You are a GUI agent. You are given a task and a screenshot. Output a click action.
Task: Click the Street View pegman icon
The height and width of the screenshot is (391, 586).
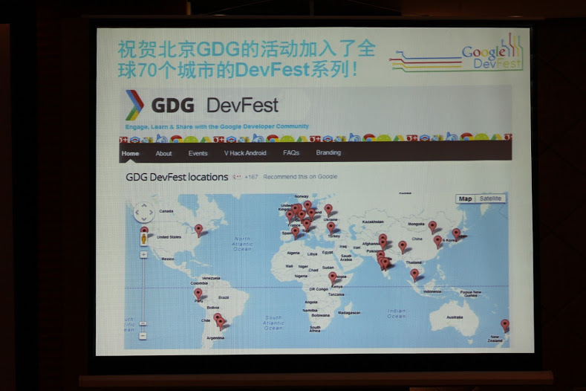pyautogui.click(x=144, y=237)
